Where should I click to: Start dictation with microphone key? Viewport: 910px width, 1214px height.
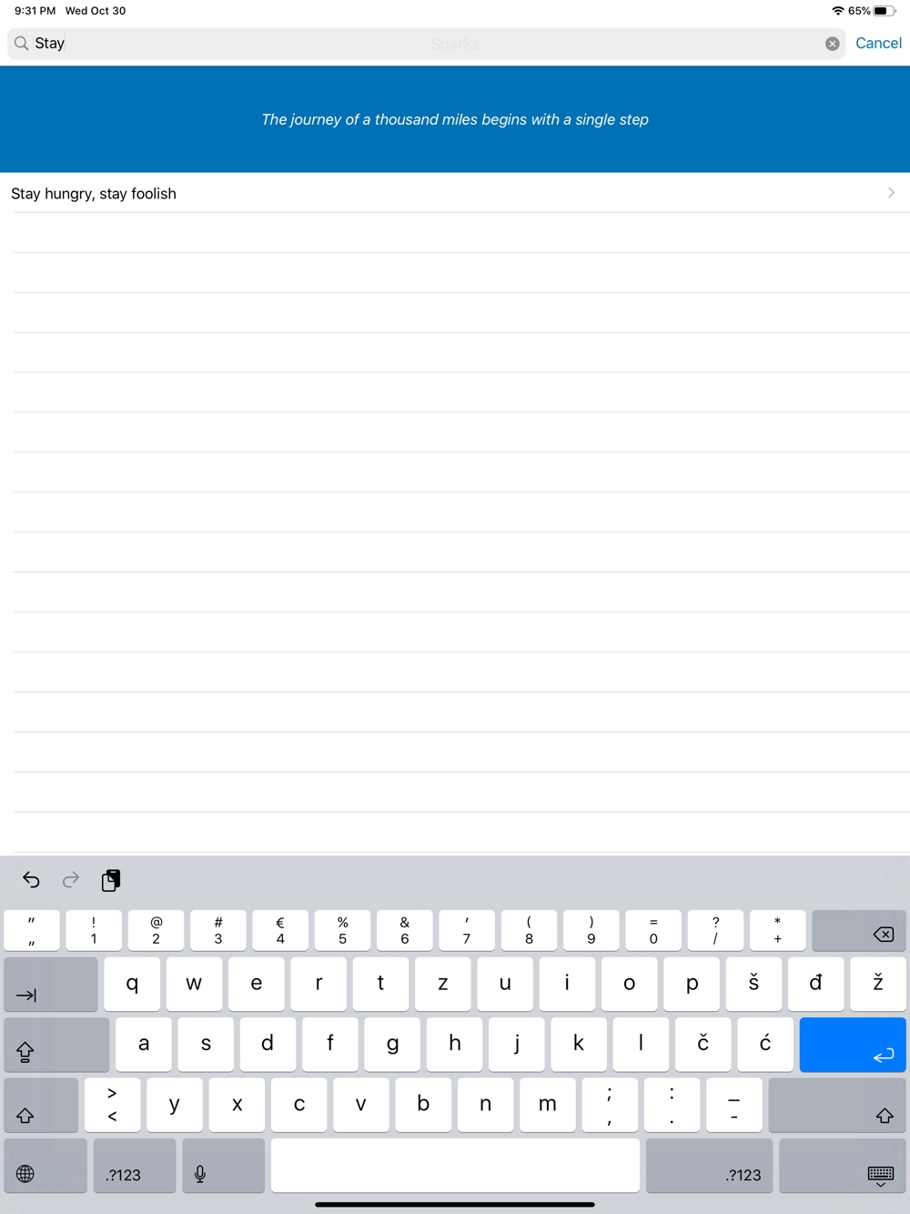click(223, 1166)
